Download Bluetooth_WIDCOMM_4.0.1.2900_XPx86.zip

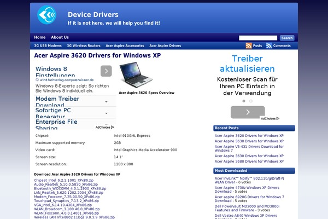[x=70, y=188]
